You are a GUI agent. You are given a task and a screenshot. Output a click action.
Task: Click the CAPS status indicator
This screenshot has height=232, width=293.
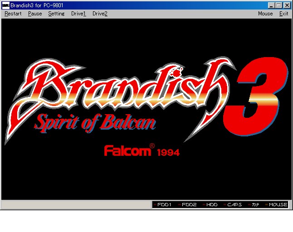[x=233, y=204]
